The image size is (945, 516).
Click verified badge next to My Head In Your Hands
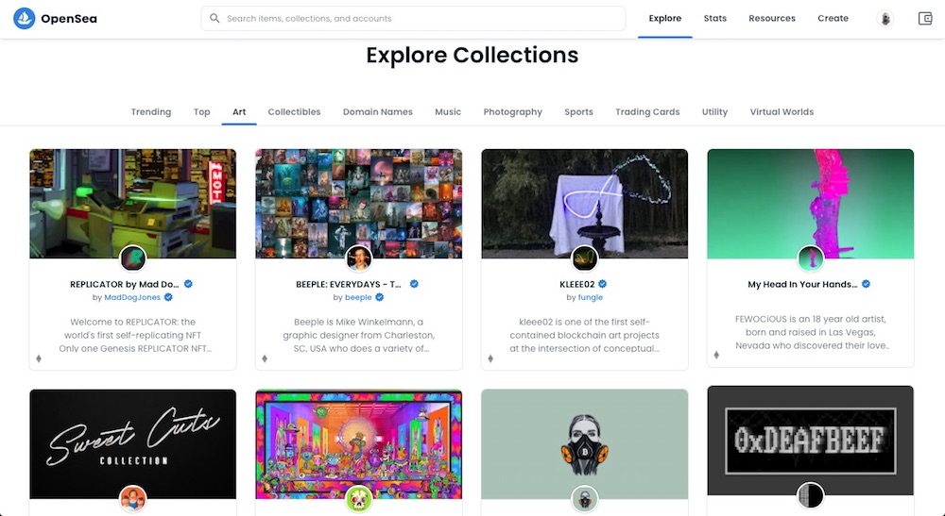[866, 284]
